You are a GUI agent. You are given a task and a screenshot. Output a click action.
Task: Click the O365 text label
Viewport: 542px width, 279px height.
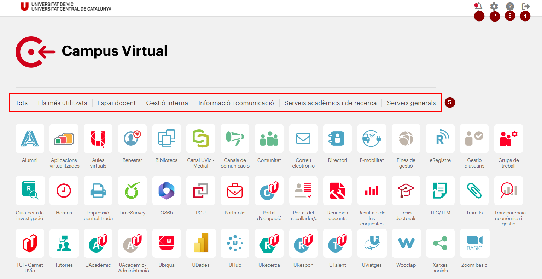(167, 213)
